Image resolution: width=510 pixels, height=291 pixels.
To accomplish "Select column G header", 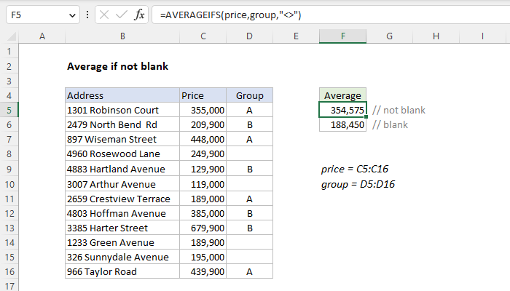I will click(x=389, y=36).
